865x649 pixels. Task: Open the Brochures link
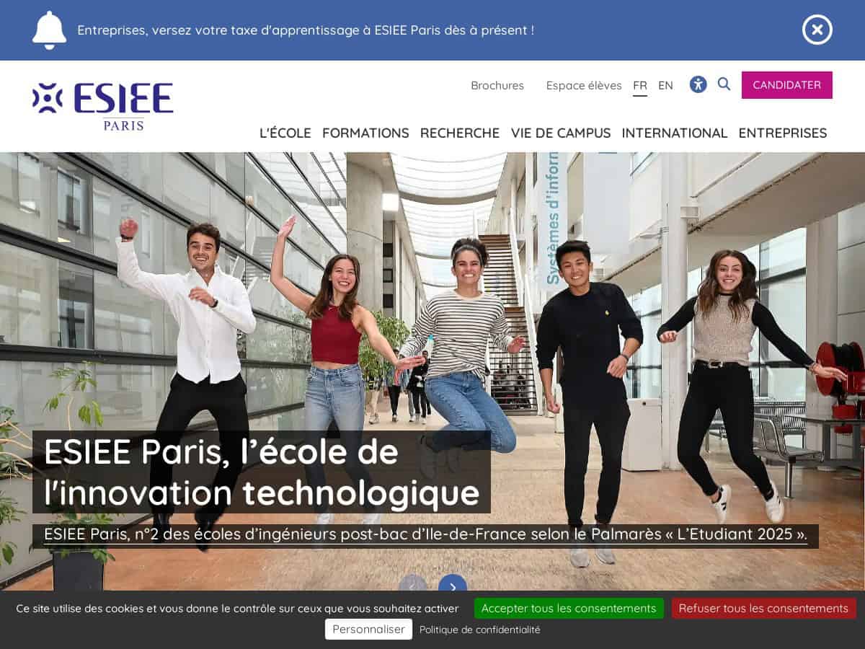497,85
